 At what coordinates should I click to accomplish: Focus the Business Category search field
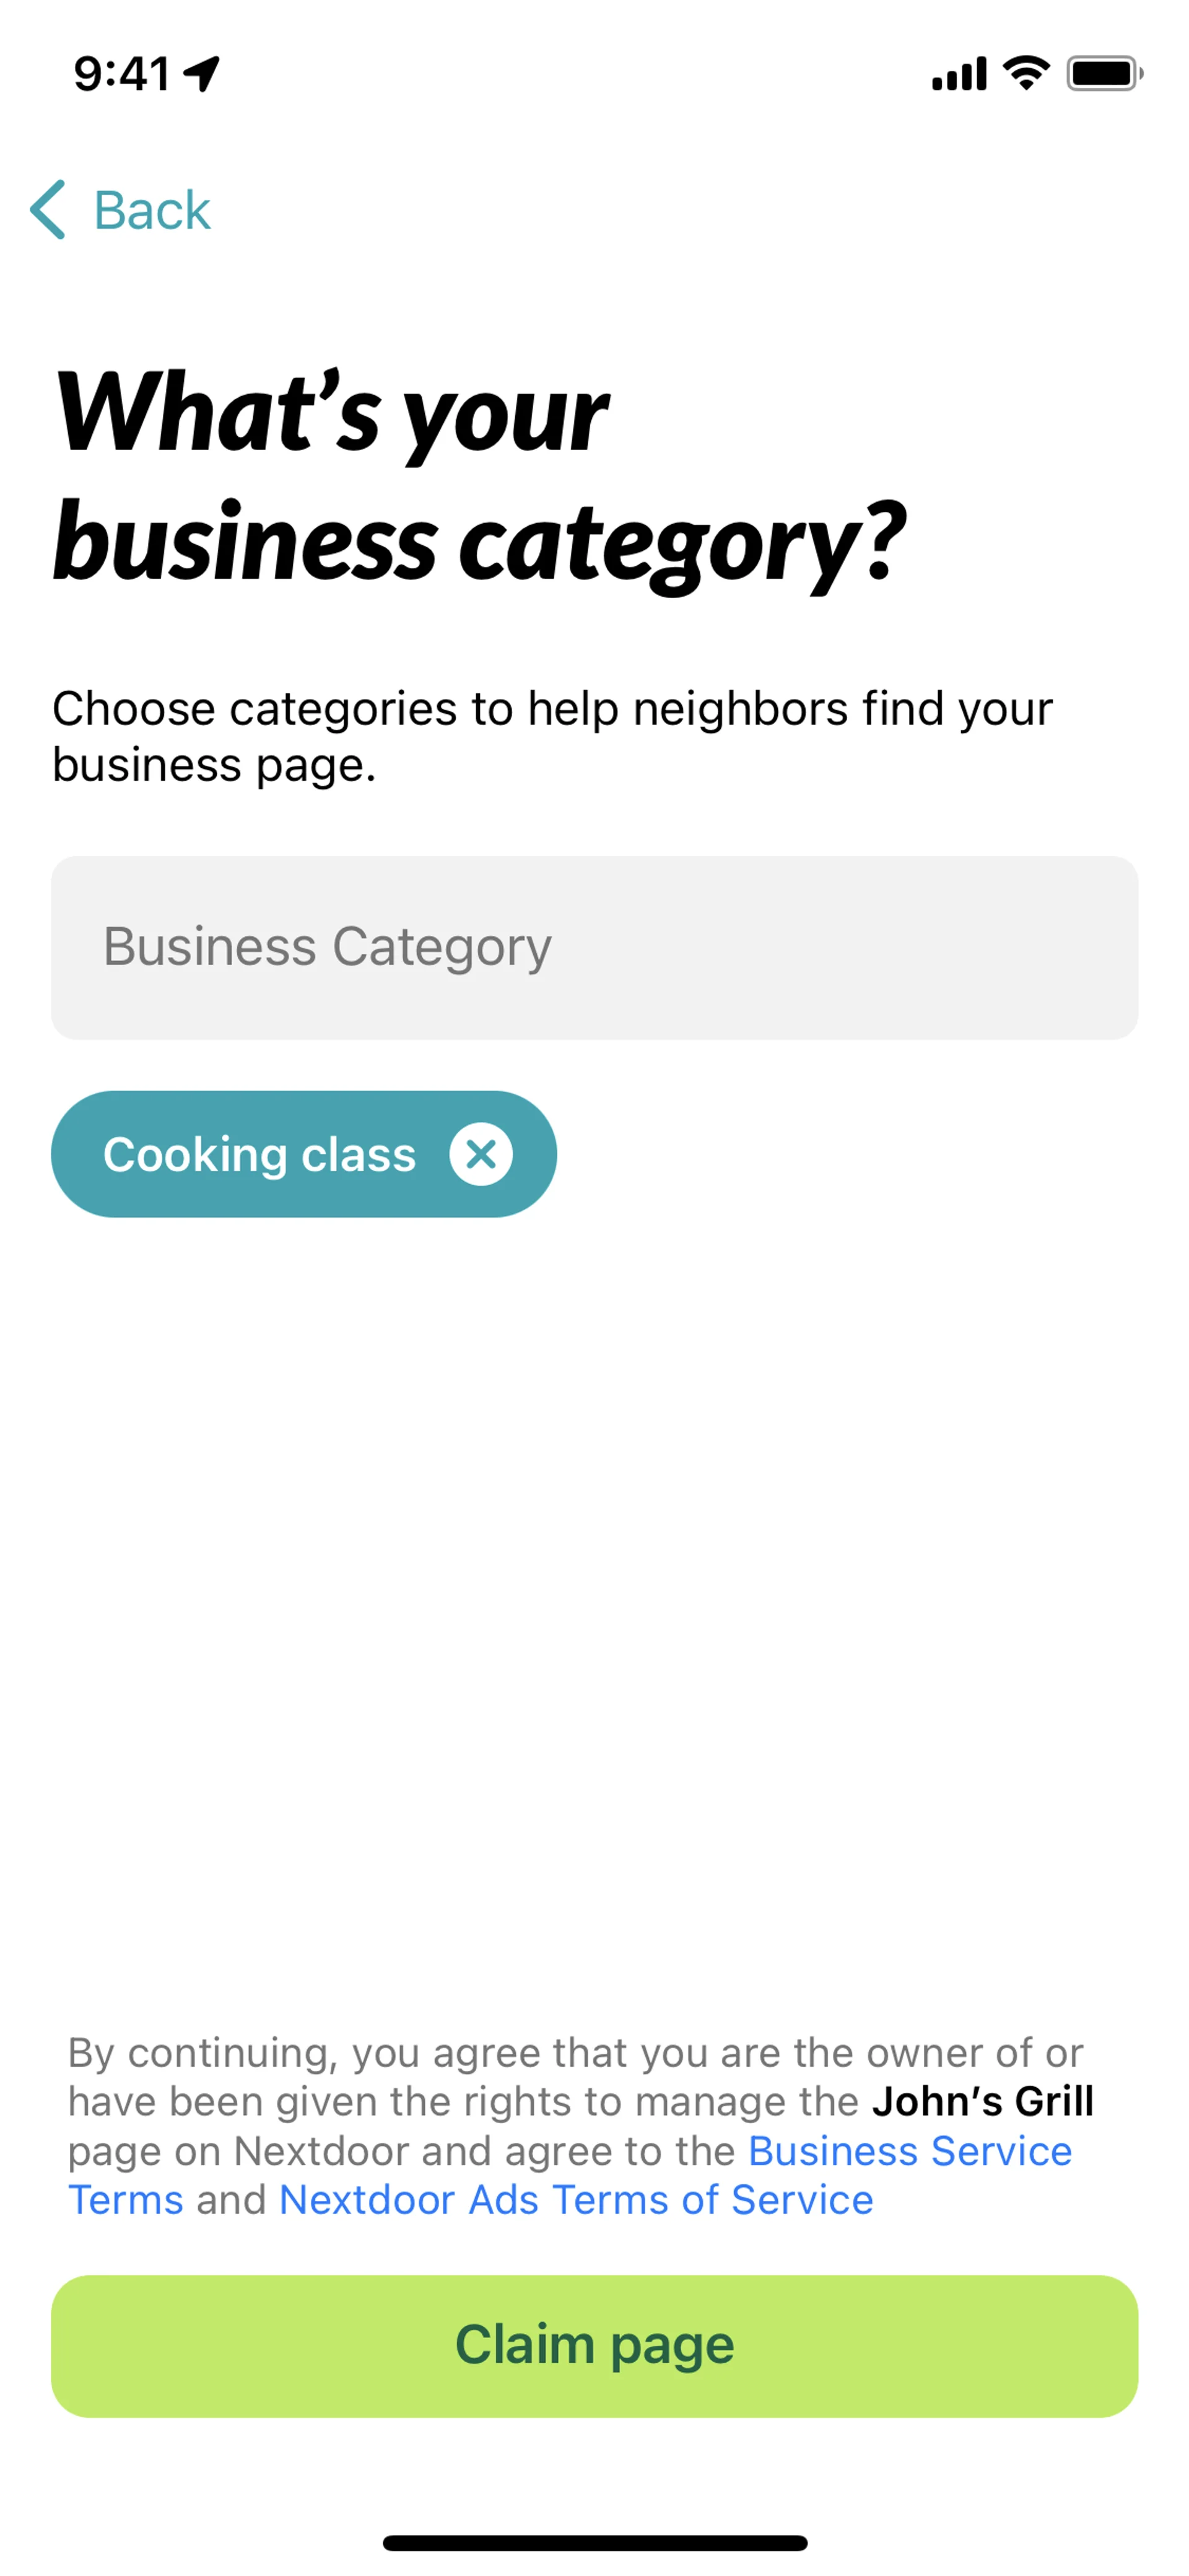coord(594,947)
